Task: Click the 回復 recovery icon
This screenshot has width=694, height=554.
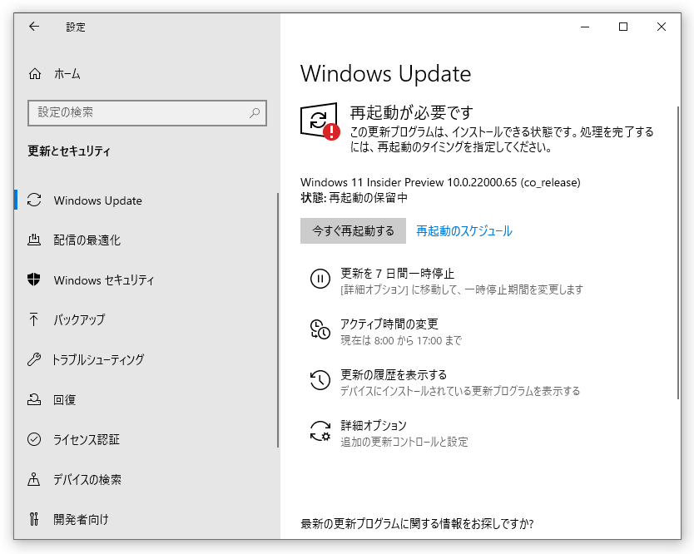Action: (34, 399)
